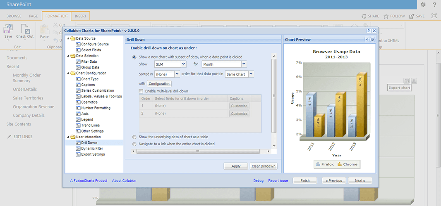This screenshot has width=441, height=206.
Task: Click the Chart Preview refresh round icon
Action: point(372,40)
